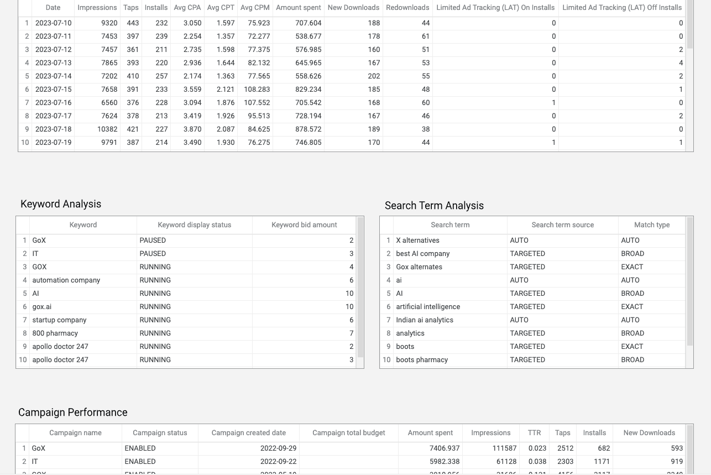
Task: Click the Keyword bid amount header
Action: [x=304, y=225]
